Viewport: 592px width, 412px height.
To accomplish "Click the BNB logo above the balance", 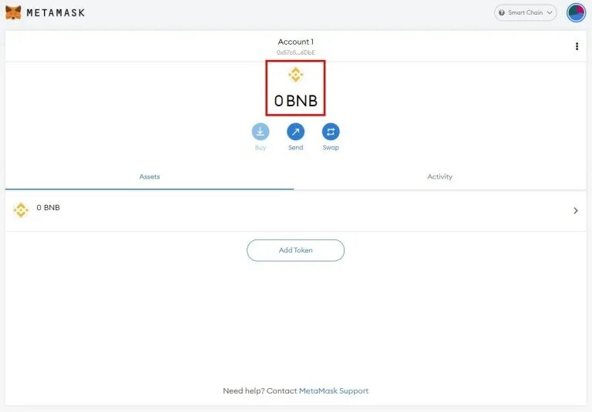I will [296, 75].
